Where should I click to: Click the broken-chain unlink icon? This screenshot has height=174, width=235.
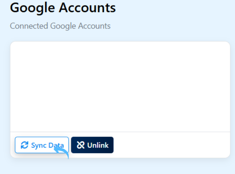[x=81, y=145]
